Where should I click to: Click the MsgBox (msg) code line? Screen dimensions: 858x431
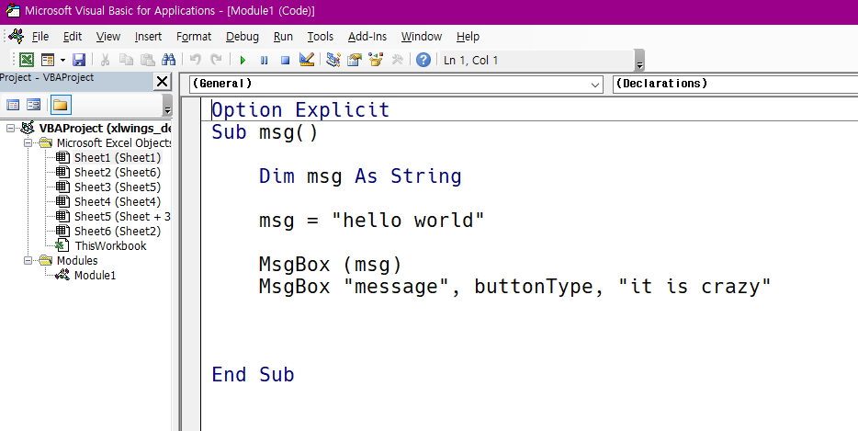tap(331, 265)
